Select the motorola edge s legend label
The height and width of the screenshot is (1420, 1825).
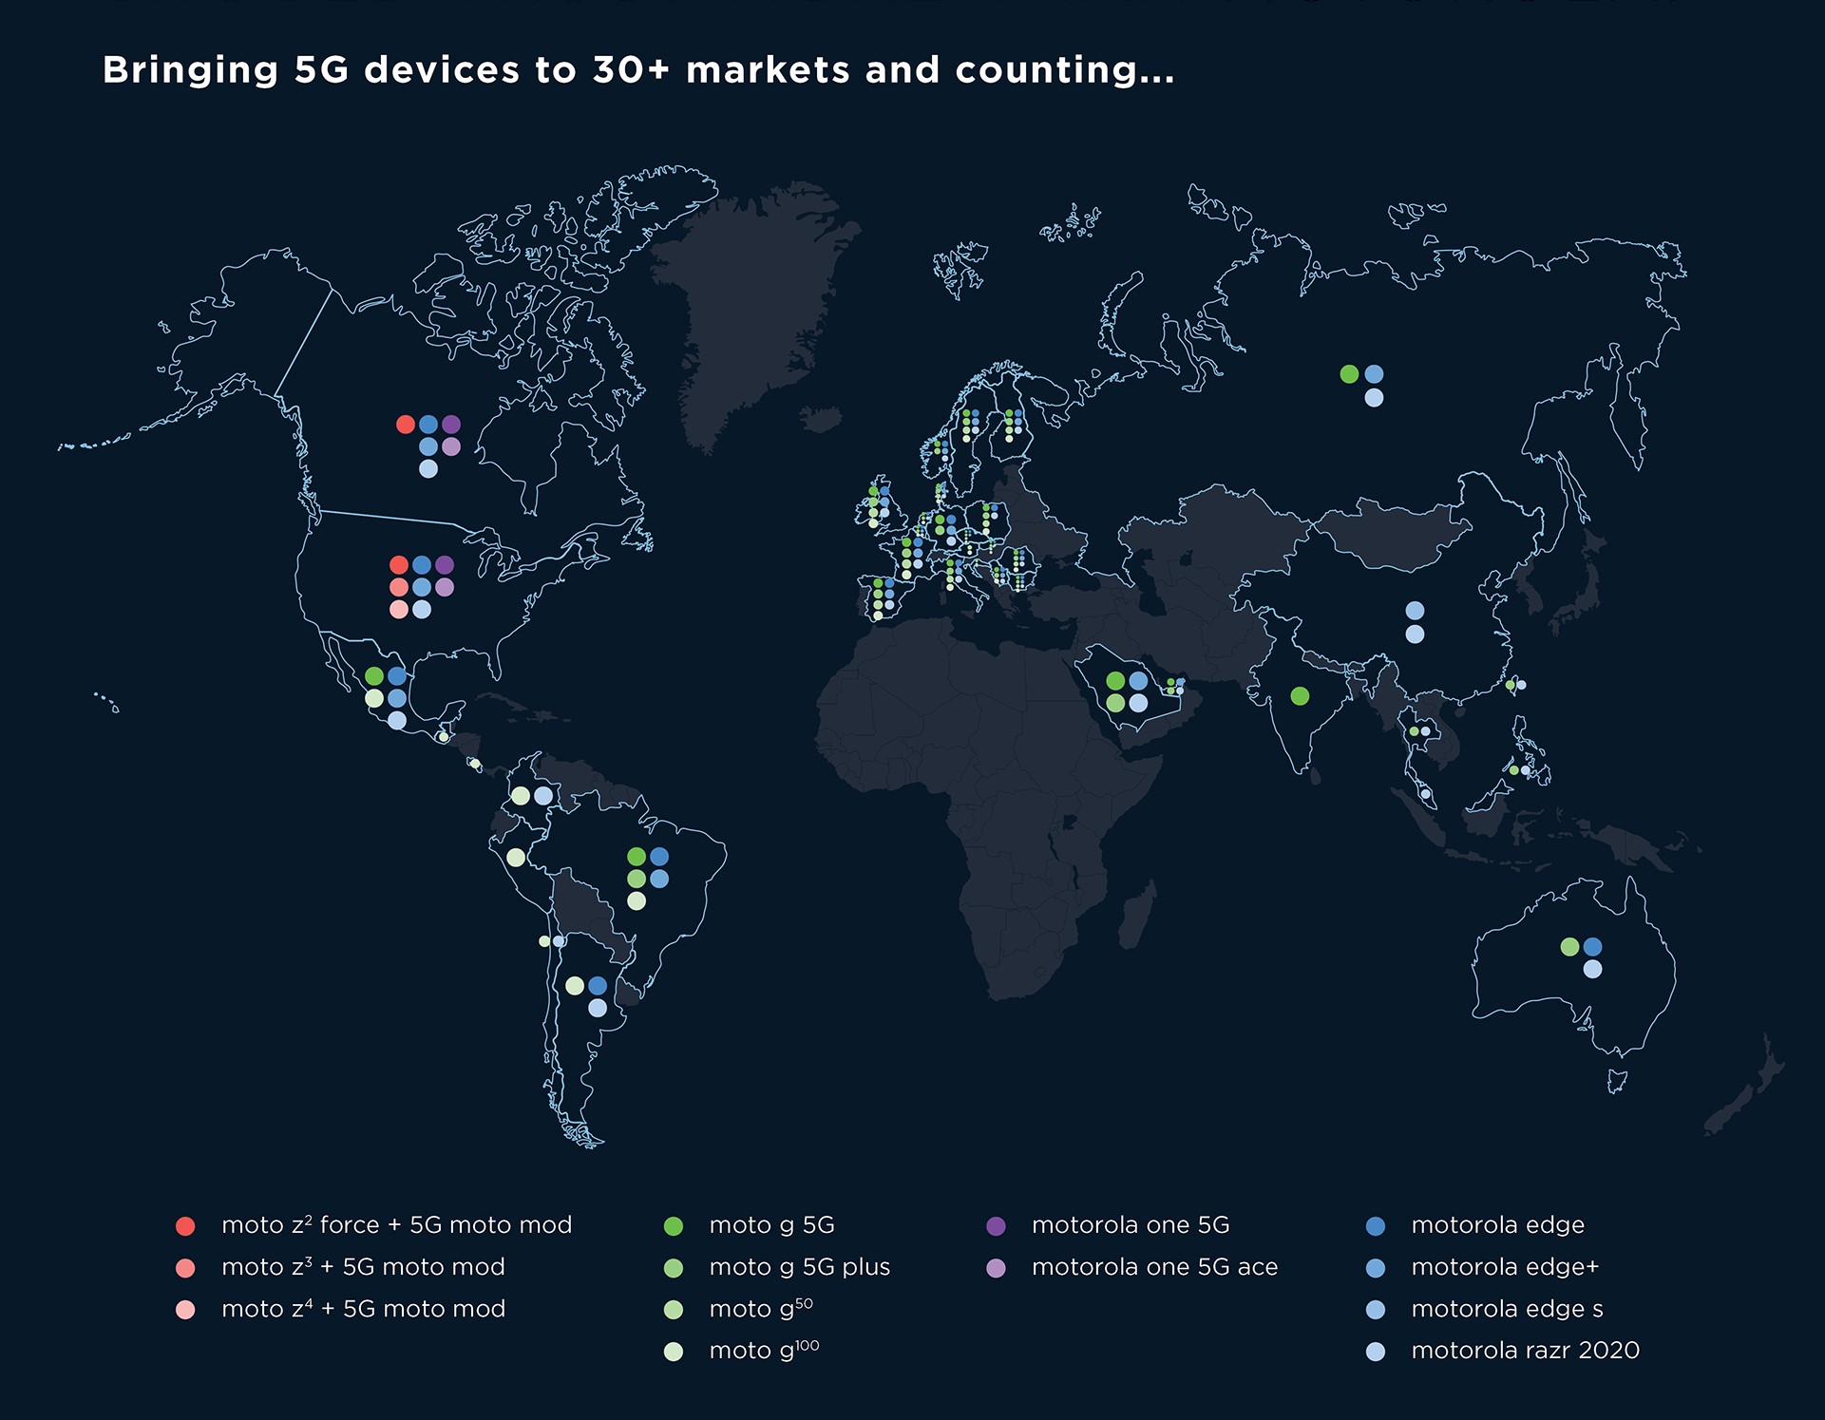(1507, 1309)
